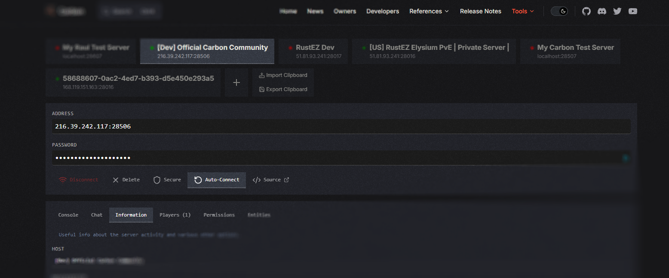Focus the Address input field
The image size is (669, 278).
click(x=341, y=126)
